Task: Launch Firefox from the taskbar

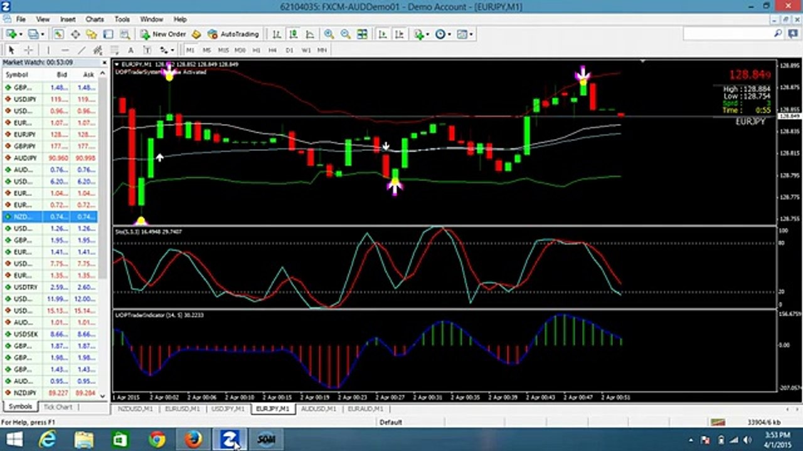Action: coord(193,440)
